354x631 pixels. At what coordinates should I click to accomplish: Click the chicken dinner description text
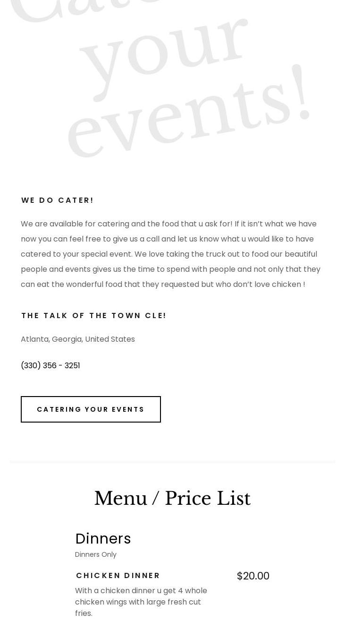tap(141, 602)
